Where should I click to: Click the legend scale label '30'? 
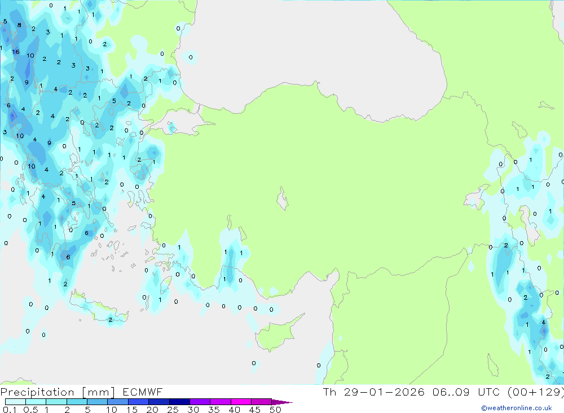click(193, 410)
